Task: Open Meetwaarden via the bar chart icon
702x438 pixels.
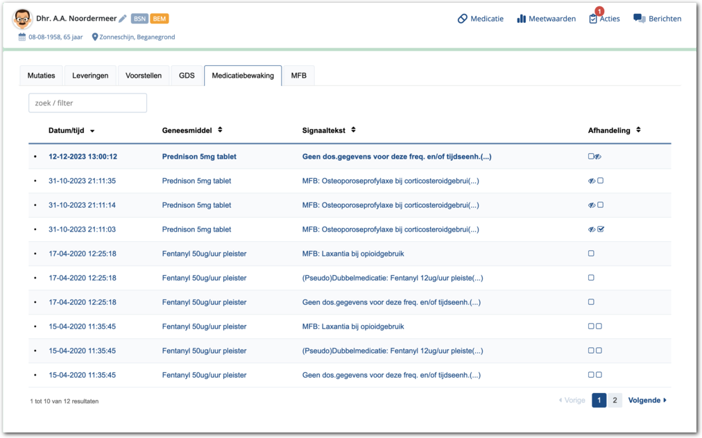Action: pyautogui.click(x=522, y=19)
